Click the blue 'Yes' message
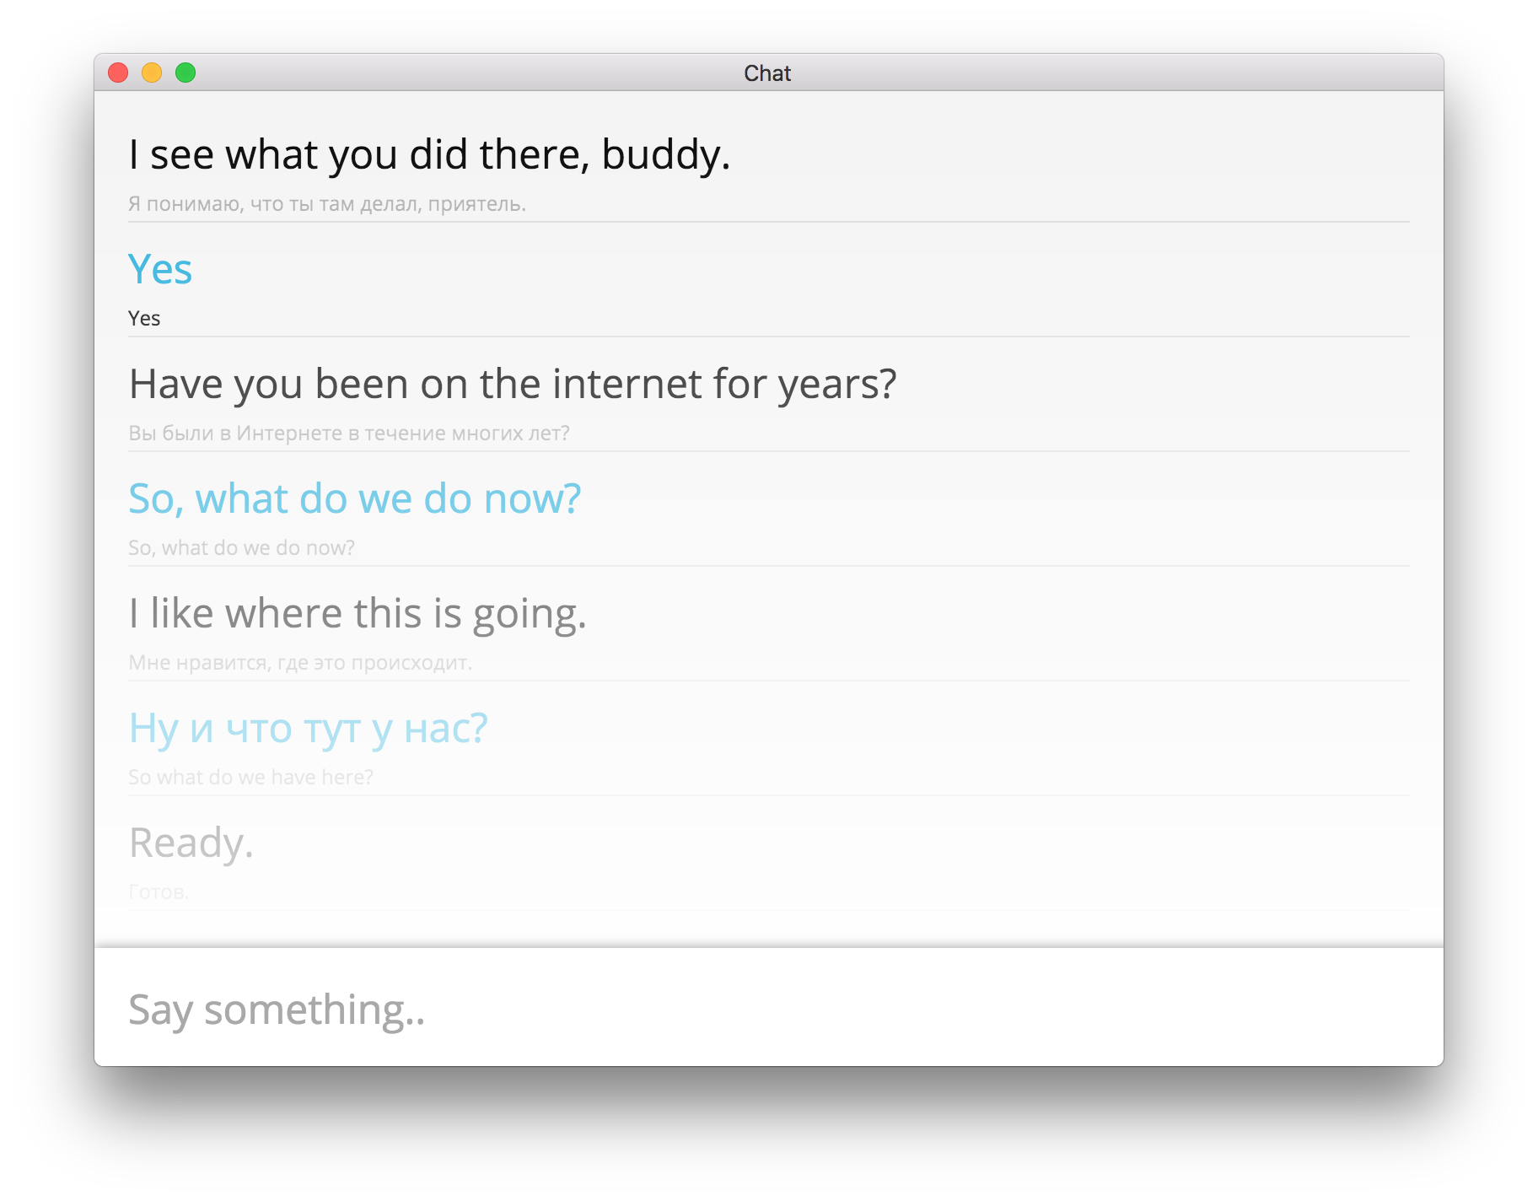1538x1201 pixels. (160, 270)
